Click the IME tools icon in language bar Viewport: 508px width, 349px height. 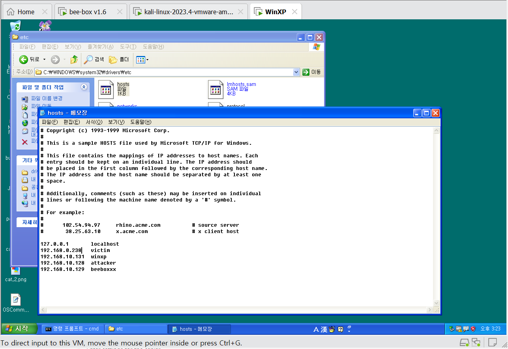[x=332, y=329]
